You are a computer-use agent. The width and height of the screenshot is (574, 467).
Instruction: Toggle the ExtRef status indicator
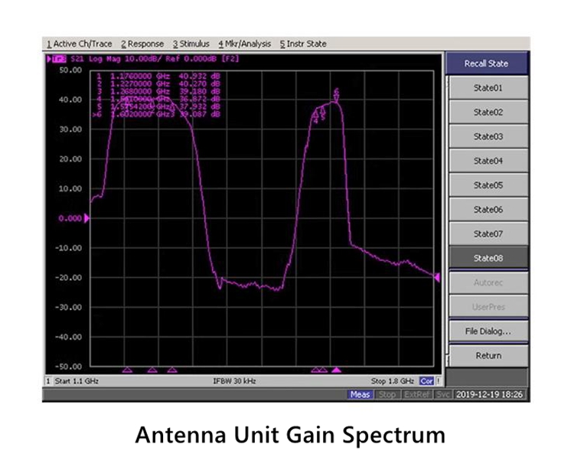pos(416,394)
